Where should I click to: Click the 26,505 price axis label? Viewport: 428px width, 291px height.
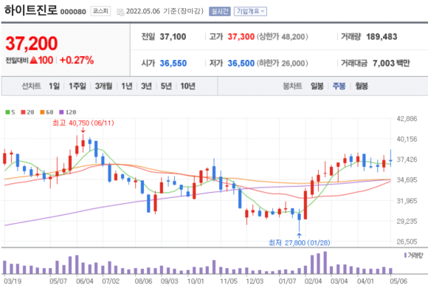tap(407, 242)
